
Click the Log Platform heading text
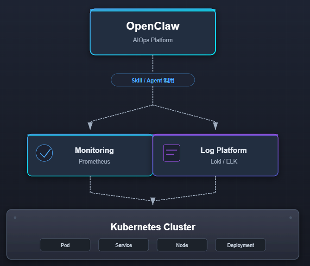224,150
